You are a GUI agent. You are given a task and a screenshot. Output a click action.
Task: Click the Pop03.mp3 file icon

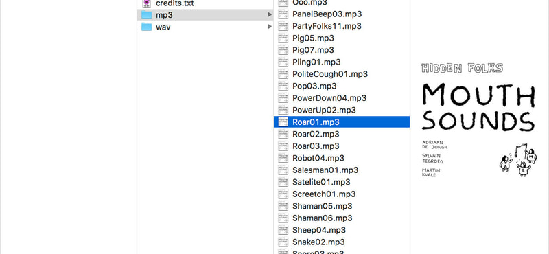click(283, 86)
